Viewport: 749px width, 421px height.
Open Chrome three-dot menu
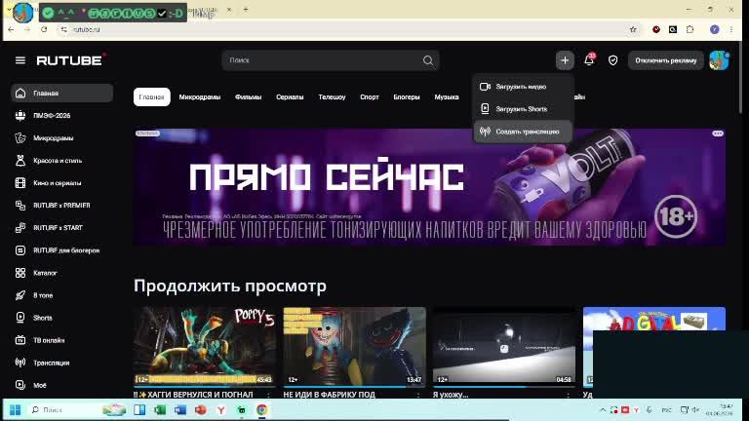730,29
